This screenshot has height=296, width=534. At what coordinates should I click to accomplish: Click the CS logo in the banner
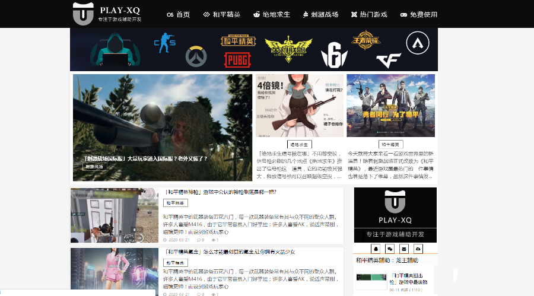(x=164, y=43)
